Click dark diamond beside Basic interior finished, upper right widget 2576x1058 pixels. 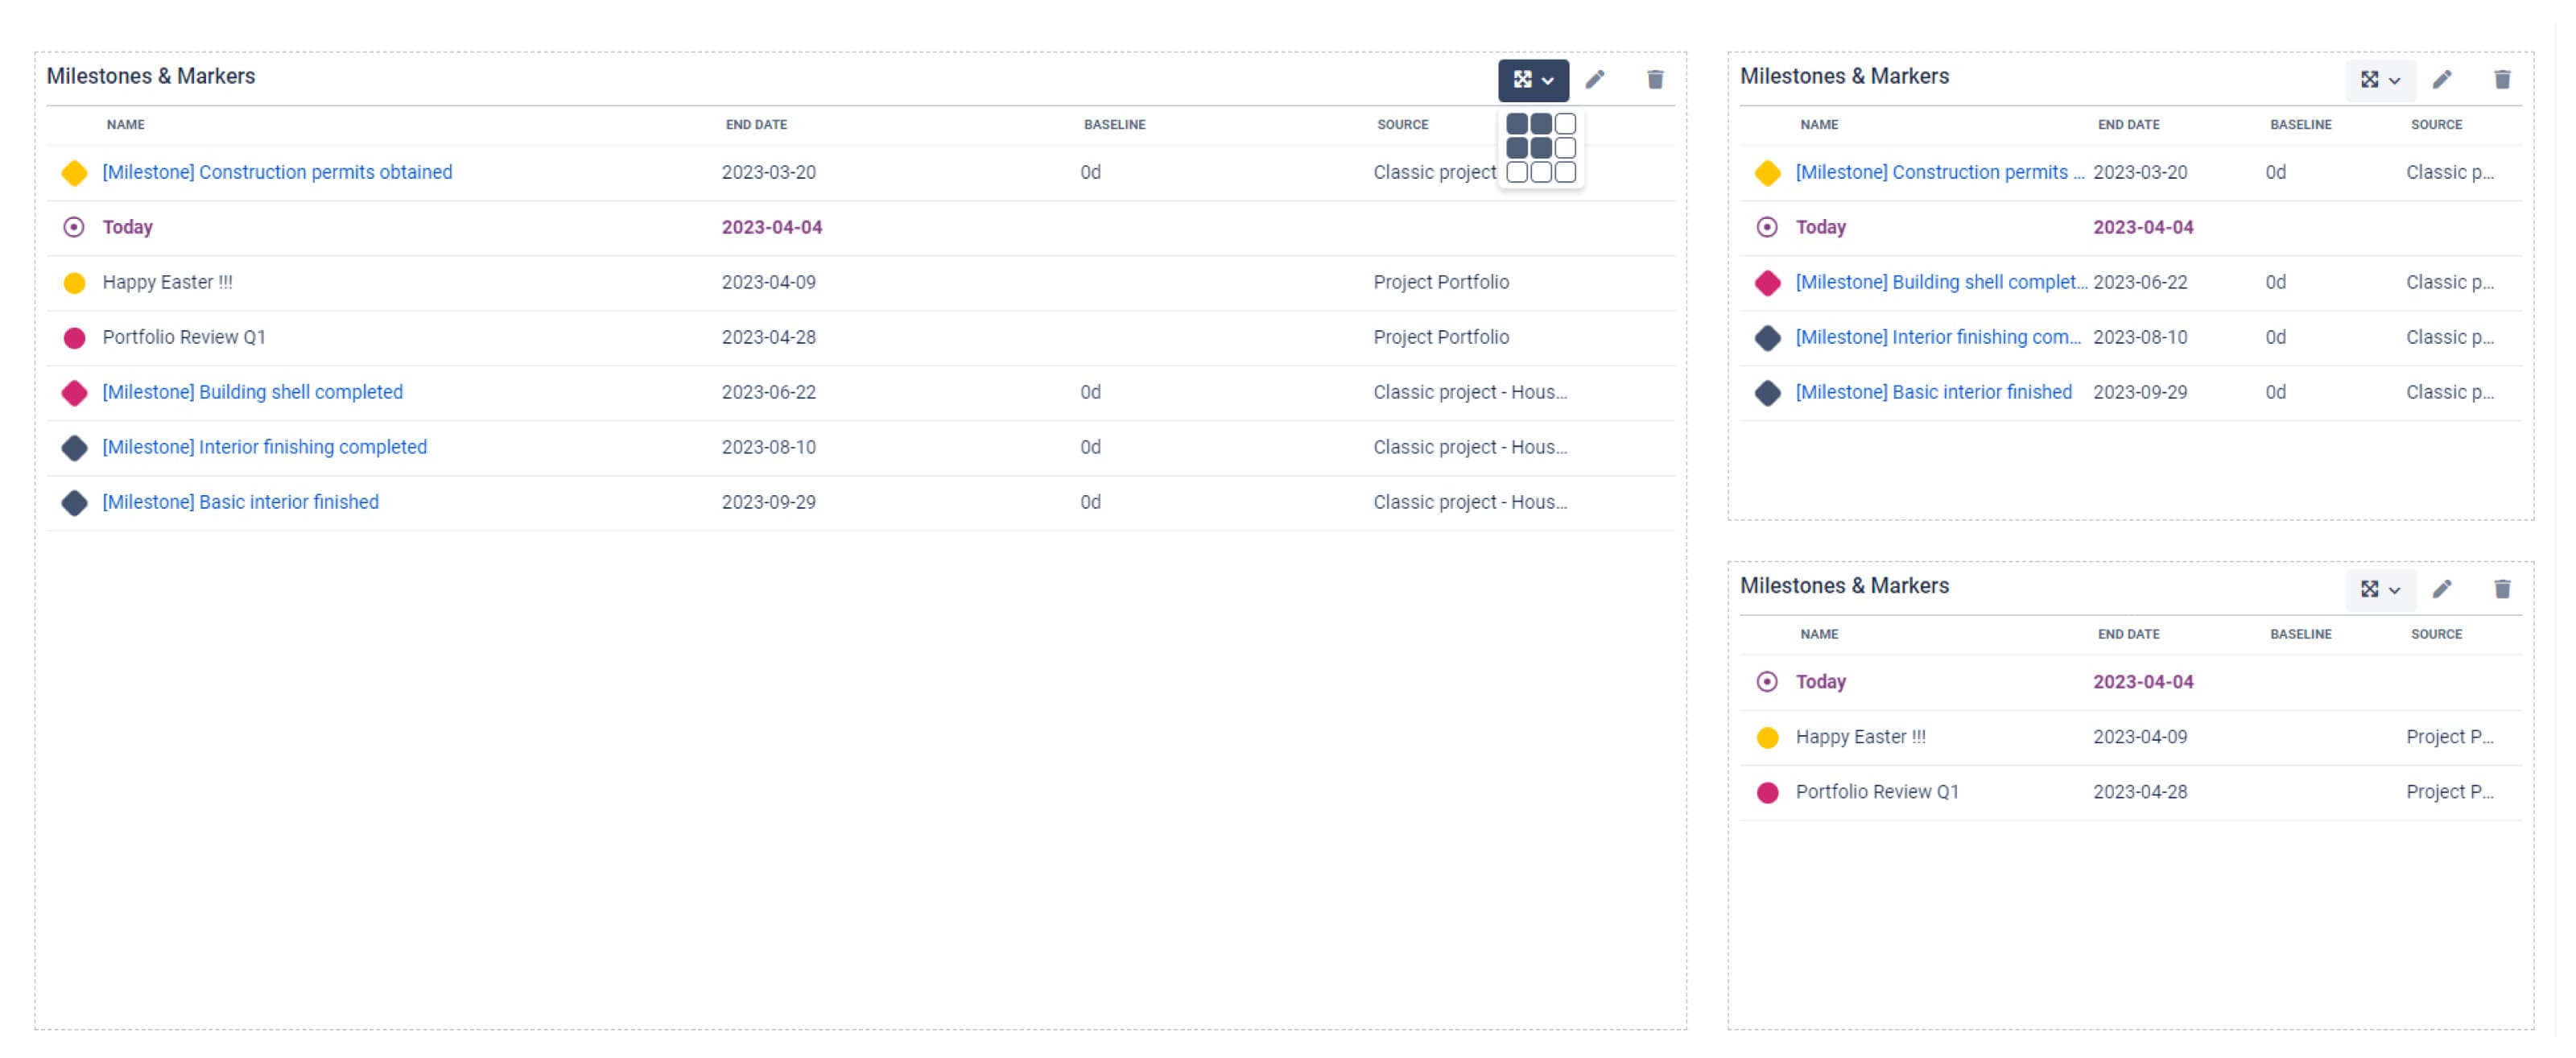coord(1767,393)
